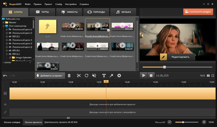This screenshot has height=127, width=217.
Task: Open slide settings gear icon
Action: pyautogui.click(x=119, y=75)
